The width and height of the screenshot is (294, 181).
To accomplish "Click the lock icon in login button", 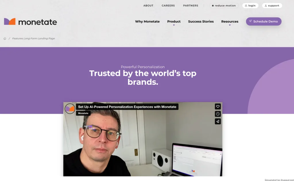I will pos(246,6).
